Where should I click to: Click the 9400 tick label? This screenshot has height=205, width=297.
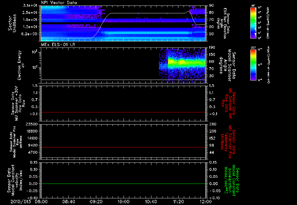[33, 145]
